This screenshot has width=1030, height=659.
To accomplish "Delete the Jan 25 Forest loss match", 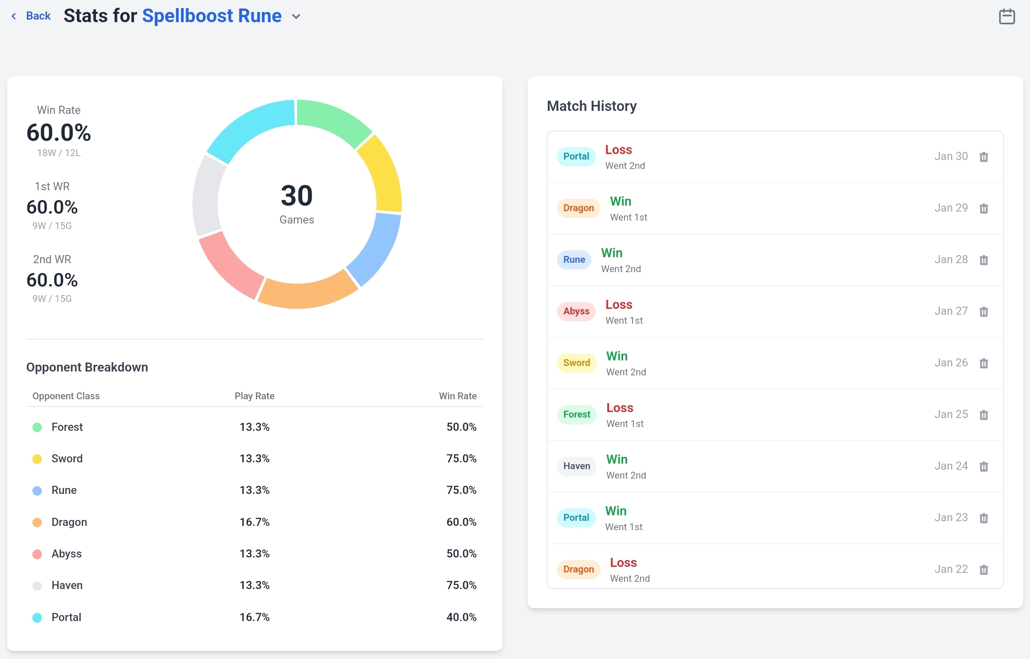I will 984,415.
